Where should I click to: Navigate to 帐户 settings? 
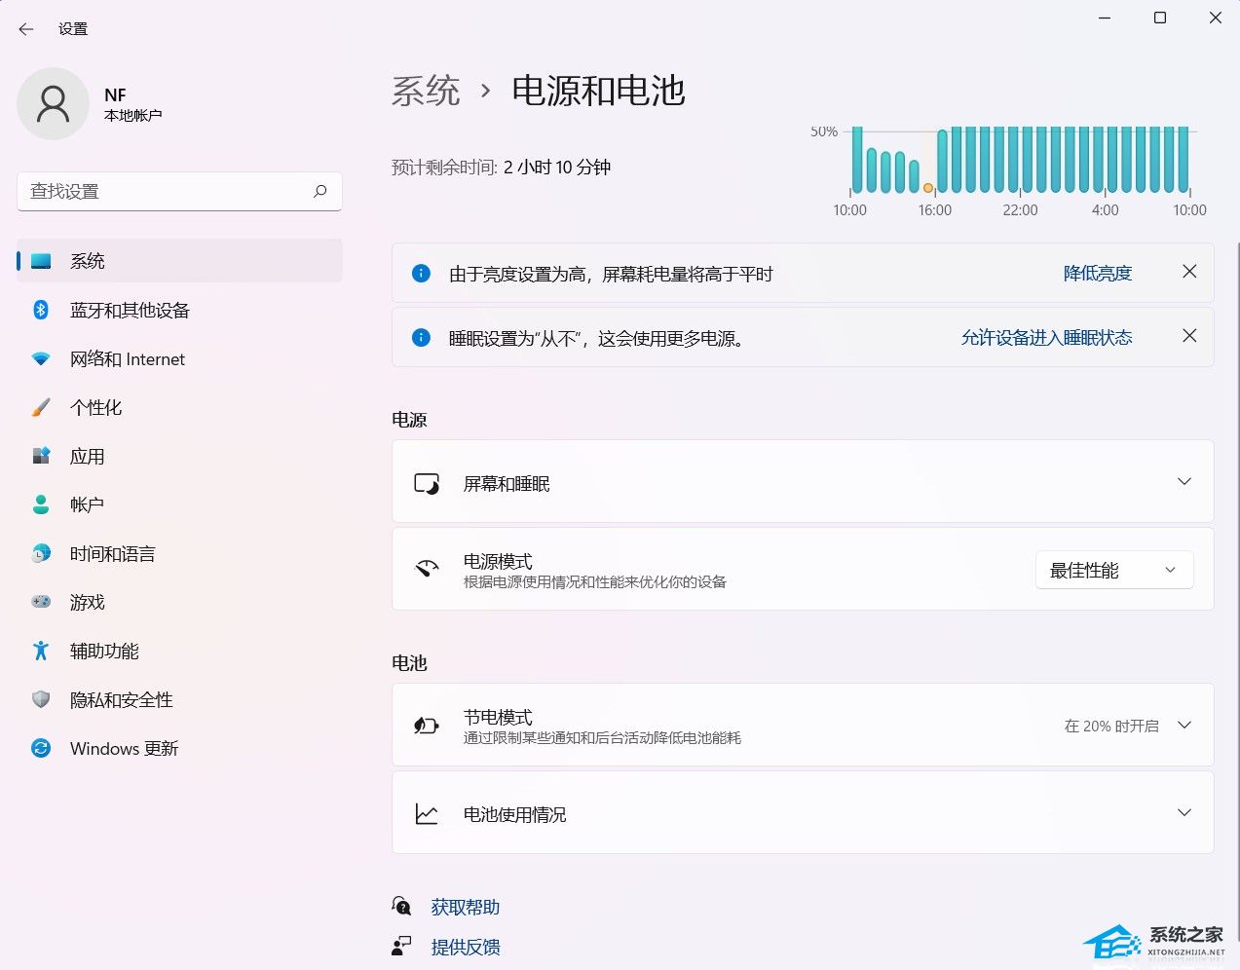180,504
